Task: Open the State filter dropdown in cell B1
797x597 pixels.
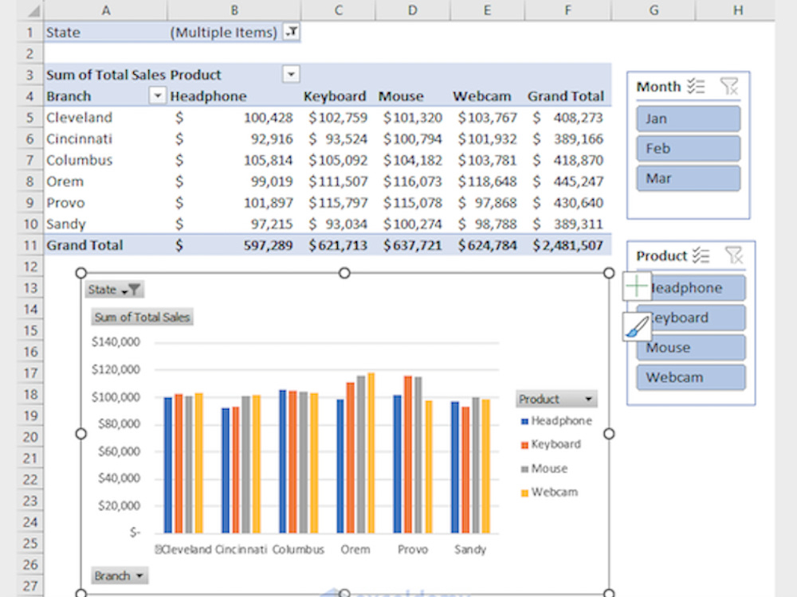Action: [291, 32]
